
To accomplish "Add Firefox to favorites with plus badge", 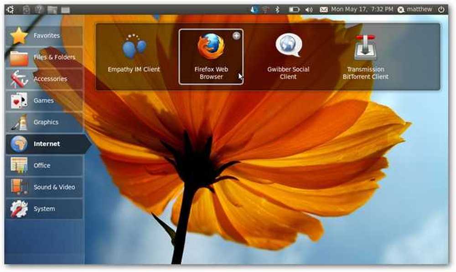I will [x=236, y=36].
